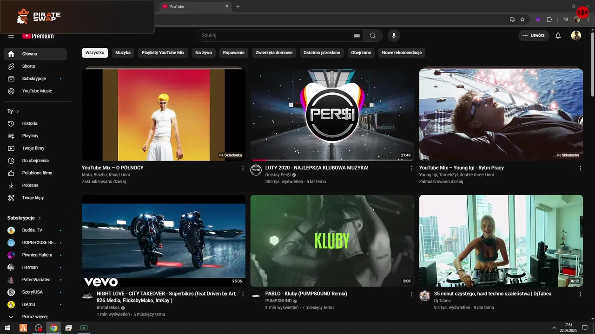
Task: Open the notifications bell
Action: point(558,36)
